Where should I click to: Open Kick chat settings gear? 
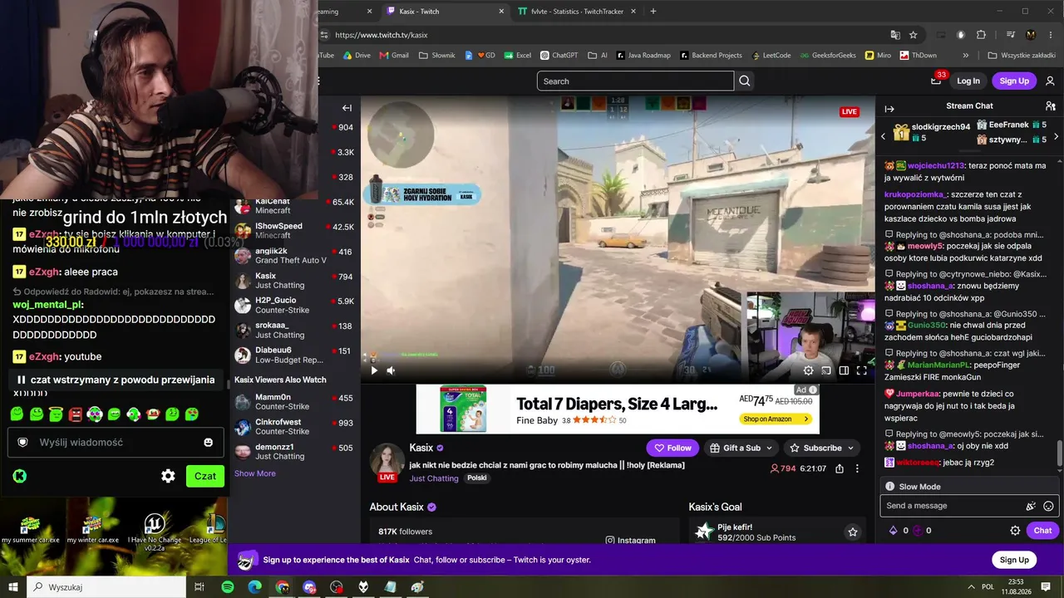click(x=168, y=476)
